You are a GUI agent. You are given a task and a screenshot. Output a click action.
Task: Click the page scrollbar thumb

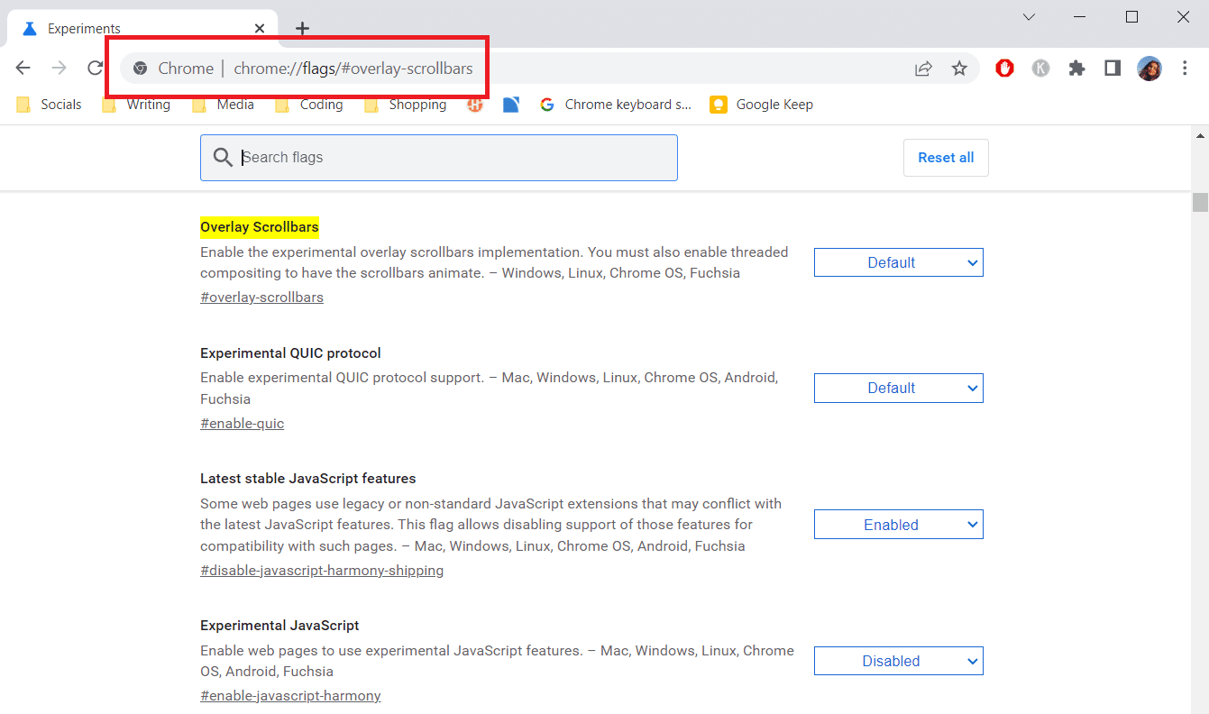pyautogui.click(x=1200, y=202)
